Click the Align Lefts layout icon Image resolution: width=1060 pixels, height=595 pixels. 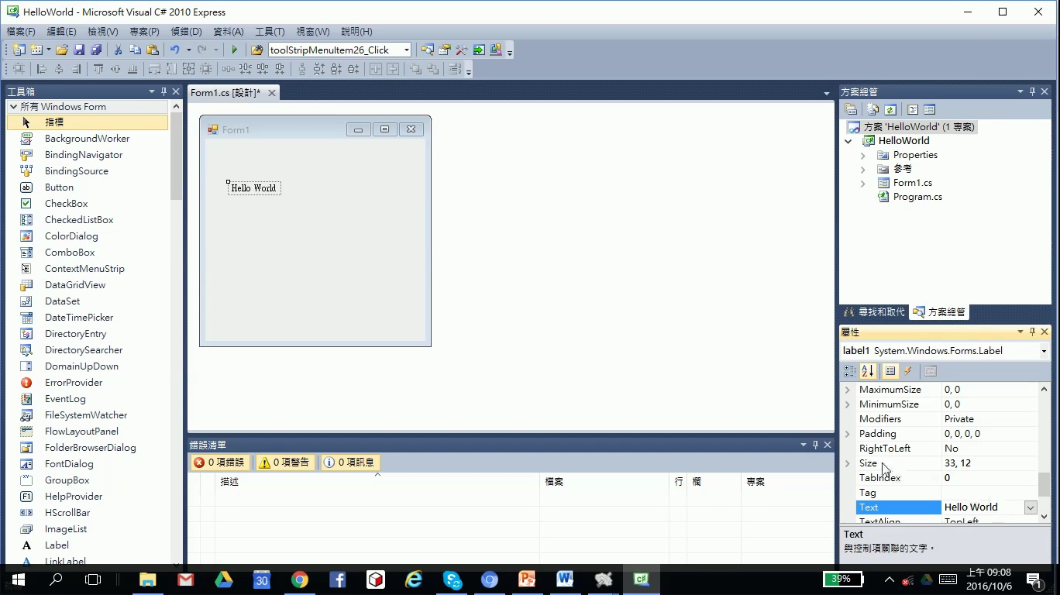pos(42,69)
